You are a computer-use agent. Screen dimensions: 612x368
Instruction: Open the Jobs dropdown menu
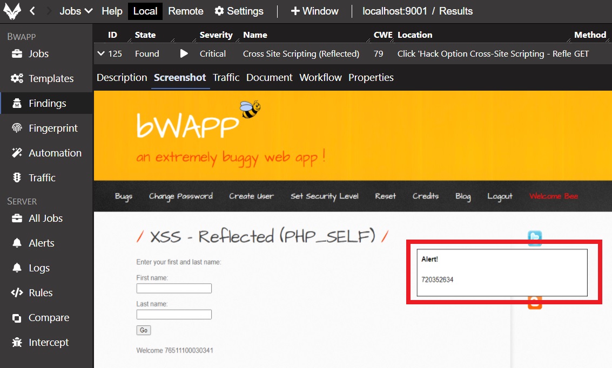coord(76,11)
